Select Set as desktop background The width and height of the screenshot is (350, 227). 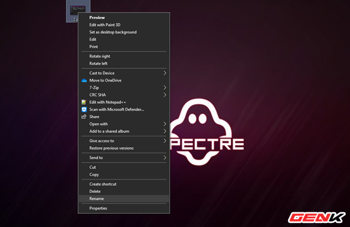pos(124,32)
